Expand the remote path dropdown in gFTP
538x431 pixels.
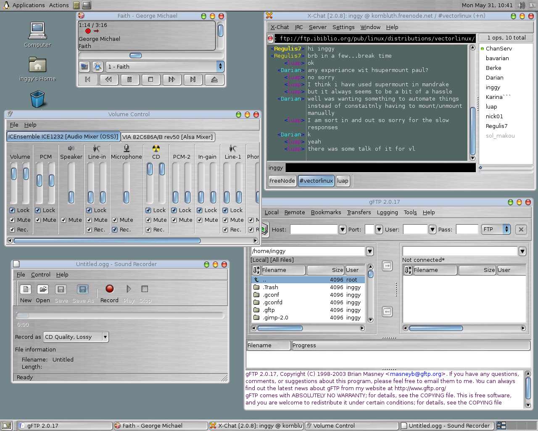[x=522, y=251]
